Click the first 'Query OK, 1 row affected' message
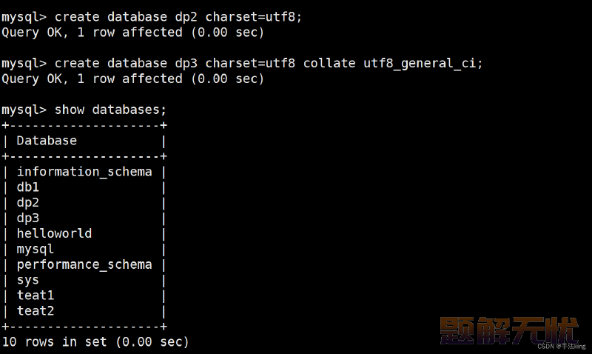The height and width of the screenshot is (354, 592). [x=133, y=33]
